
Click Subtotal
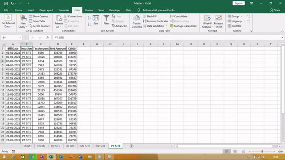[234, 26]
